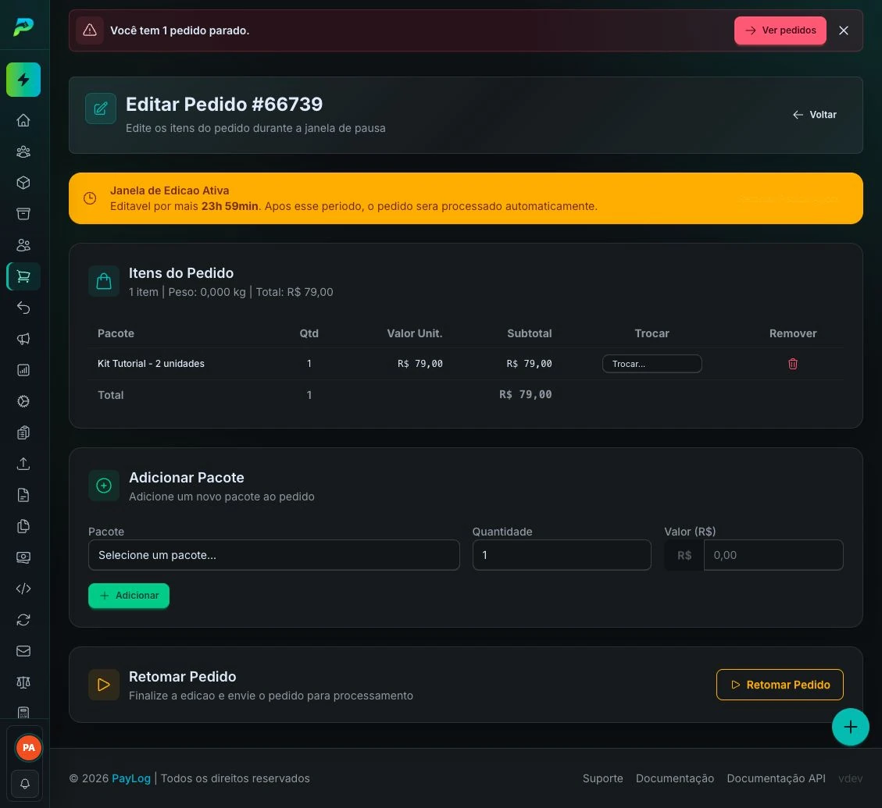Click the upload icon in sidebar
Screen dimensions: 882x808
(23, 463)
